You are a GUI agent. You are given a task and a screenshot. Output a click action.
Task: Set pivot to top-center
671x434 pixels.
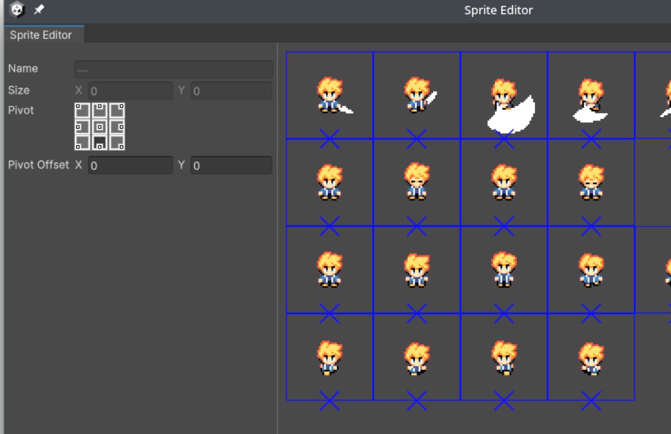point(100,110)
